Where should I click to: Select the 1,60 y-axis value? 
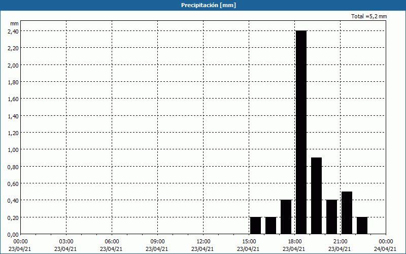(x=13, y=99)
